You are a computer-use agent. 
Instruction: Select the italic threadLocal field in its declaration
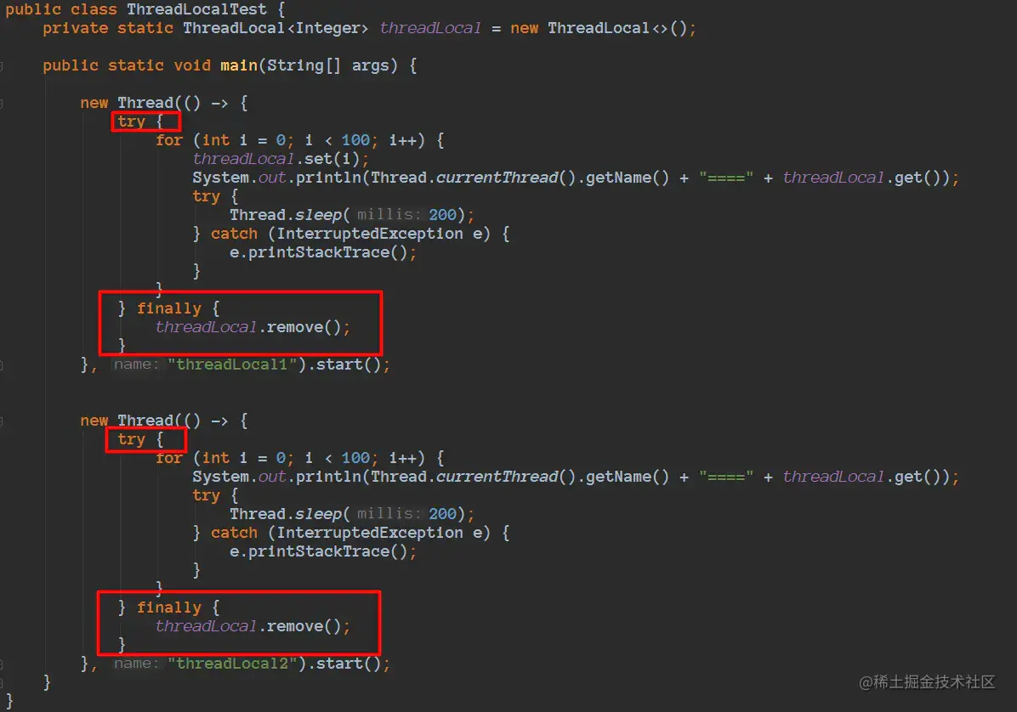coord(430,28)
